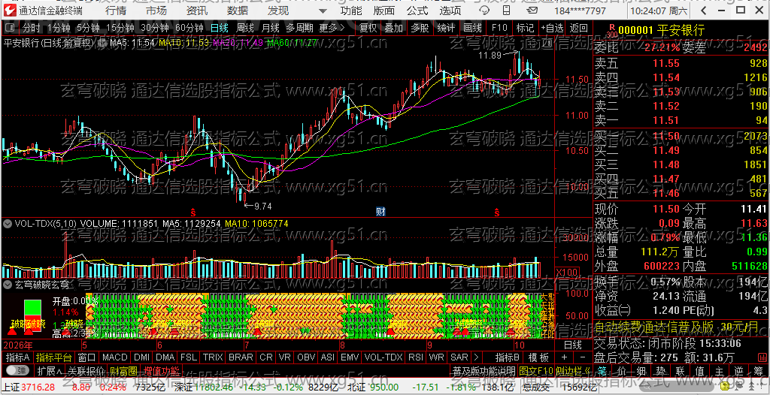Open 增值功能 tab

162,370
